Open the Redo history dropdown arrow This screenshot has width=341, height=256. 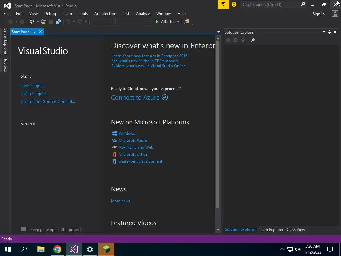click(86, 22)
